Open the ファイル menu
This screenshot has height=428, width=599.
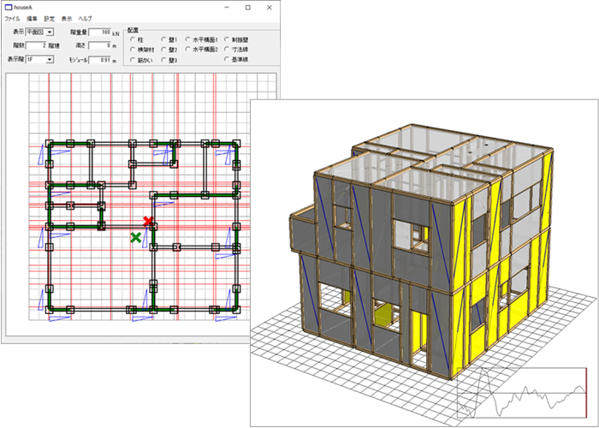tap(13, 18)
